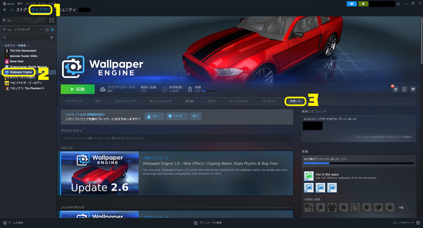Open the ポイントショップ tab
Viewport: 423px width, 228px height.
[x=160, y=101]
